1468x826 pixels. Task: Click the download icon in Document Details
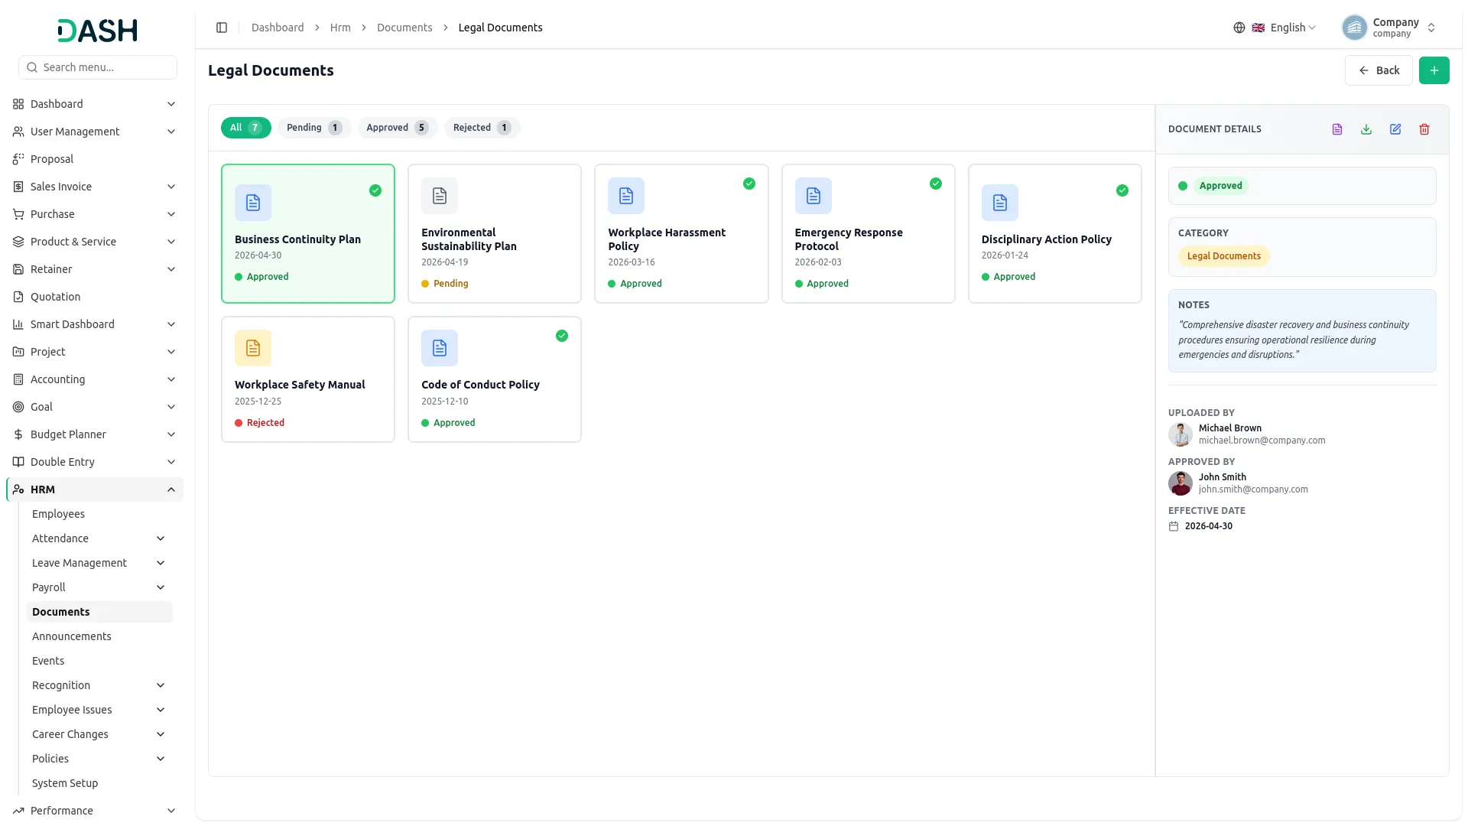[1366, 129]
